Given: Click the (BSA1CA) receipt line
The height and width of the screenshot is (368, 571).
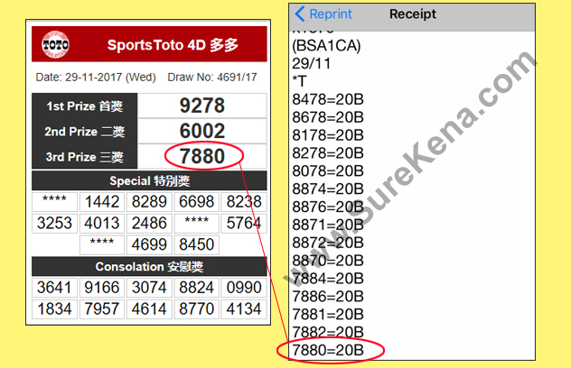Looking at the screenshot, I should 327,46.
